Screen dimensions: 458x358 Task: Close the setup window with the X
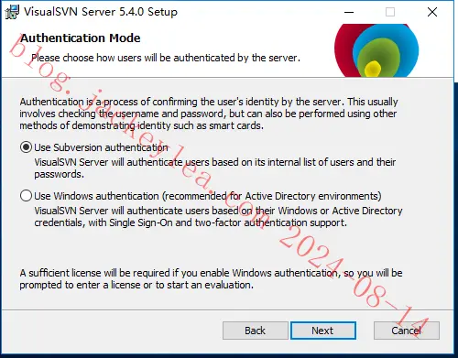(432, 12)
